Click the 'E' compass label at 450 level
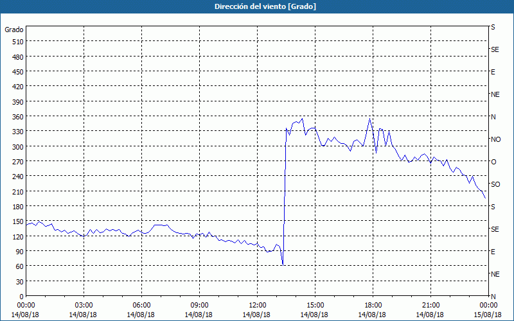 point(493,72)
